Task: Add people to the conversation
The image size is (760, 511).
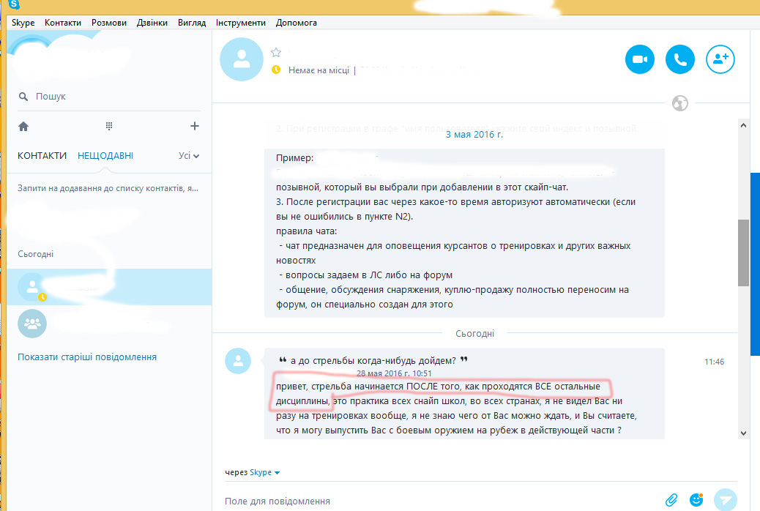Action: pyautogui.click(x=720, y=59)
